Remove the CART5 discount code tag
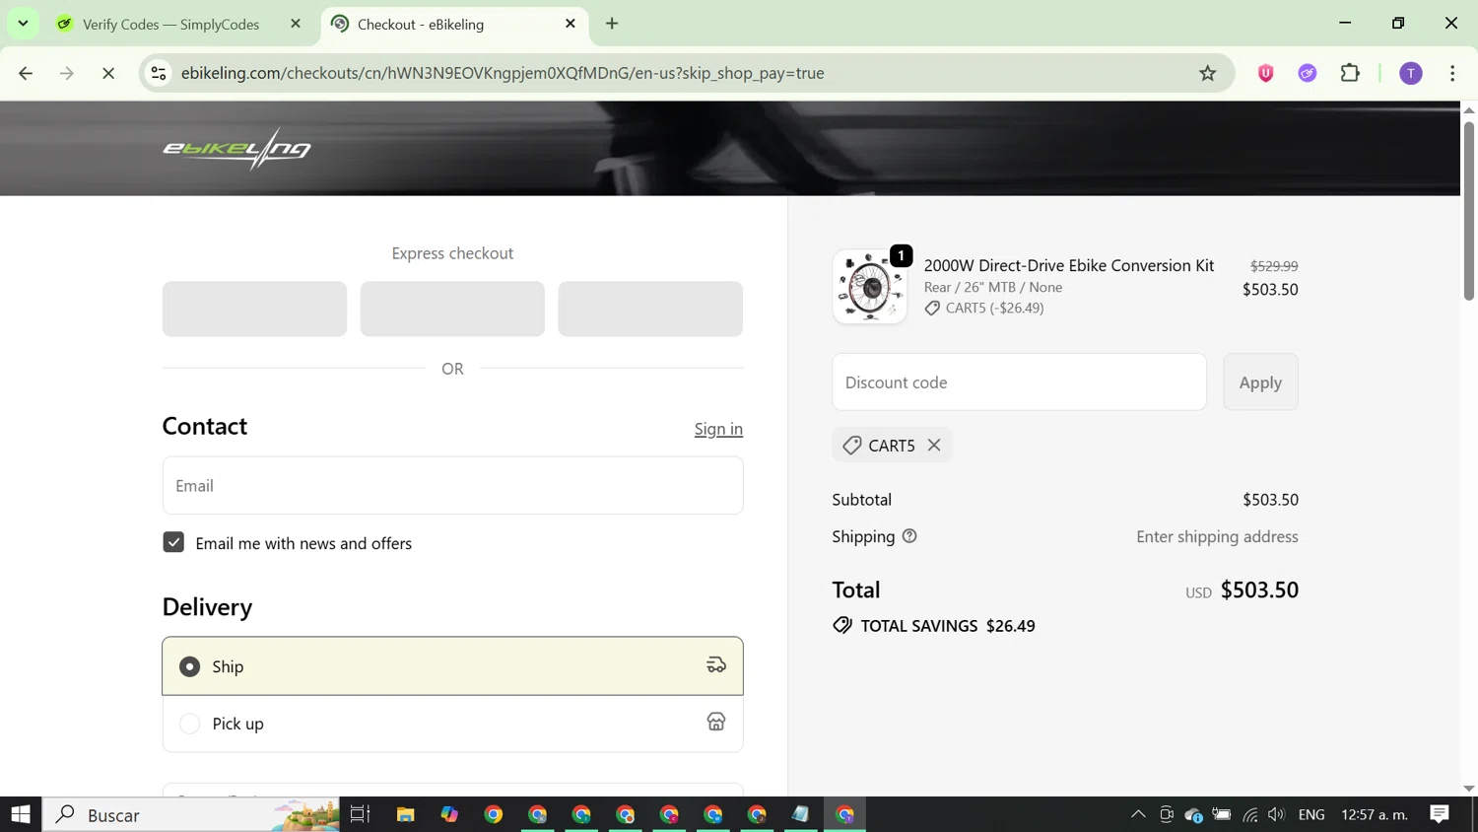The width and height of the screenshot is (1478, 832). (x=934, y=446)
